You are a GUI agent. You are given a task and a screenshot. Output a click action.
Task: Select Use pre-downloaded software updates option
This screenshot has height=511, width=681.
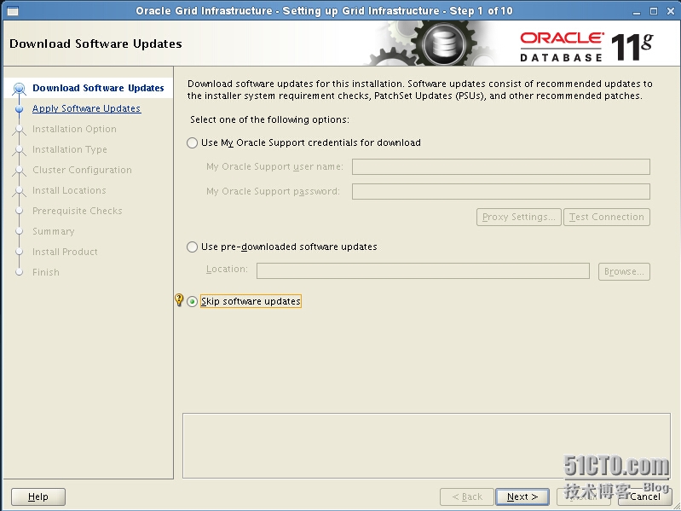[x=192, y=247]
